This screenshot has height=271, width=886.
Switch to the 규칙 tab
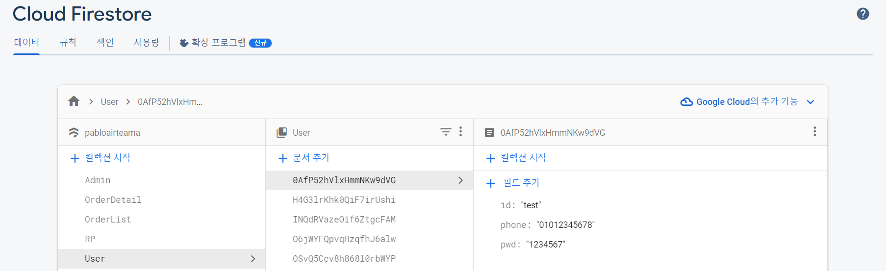tap(68, 43)
